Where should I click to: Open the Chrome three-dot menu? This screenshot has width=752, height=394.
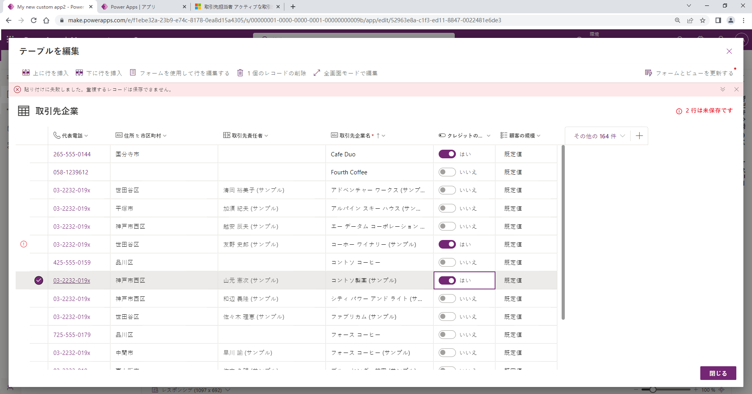click(743, 20)
